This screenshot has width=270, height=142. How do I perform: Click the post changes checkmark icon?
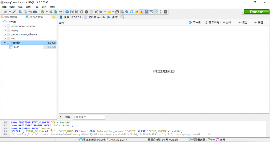(x=91, y=12)
